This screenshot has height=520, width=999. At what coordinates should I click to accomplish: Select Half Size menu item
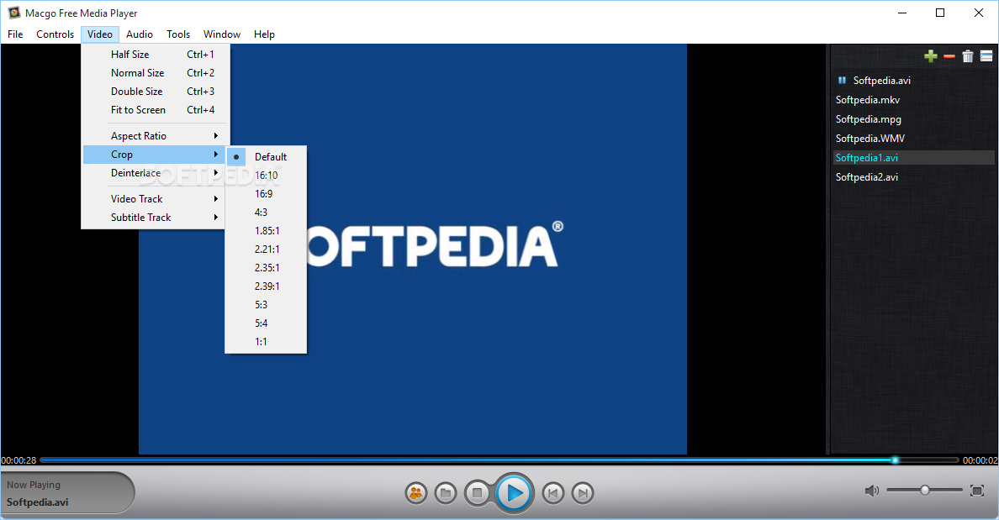[x=155, y=54]
